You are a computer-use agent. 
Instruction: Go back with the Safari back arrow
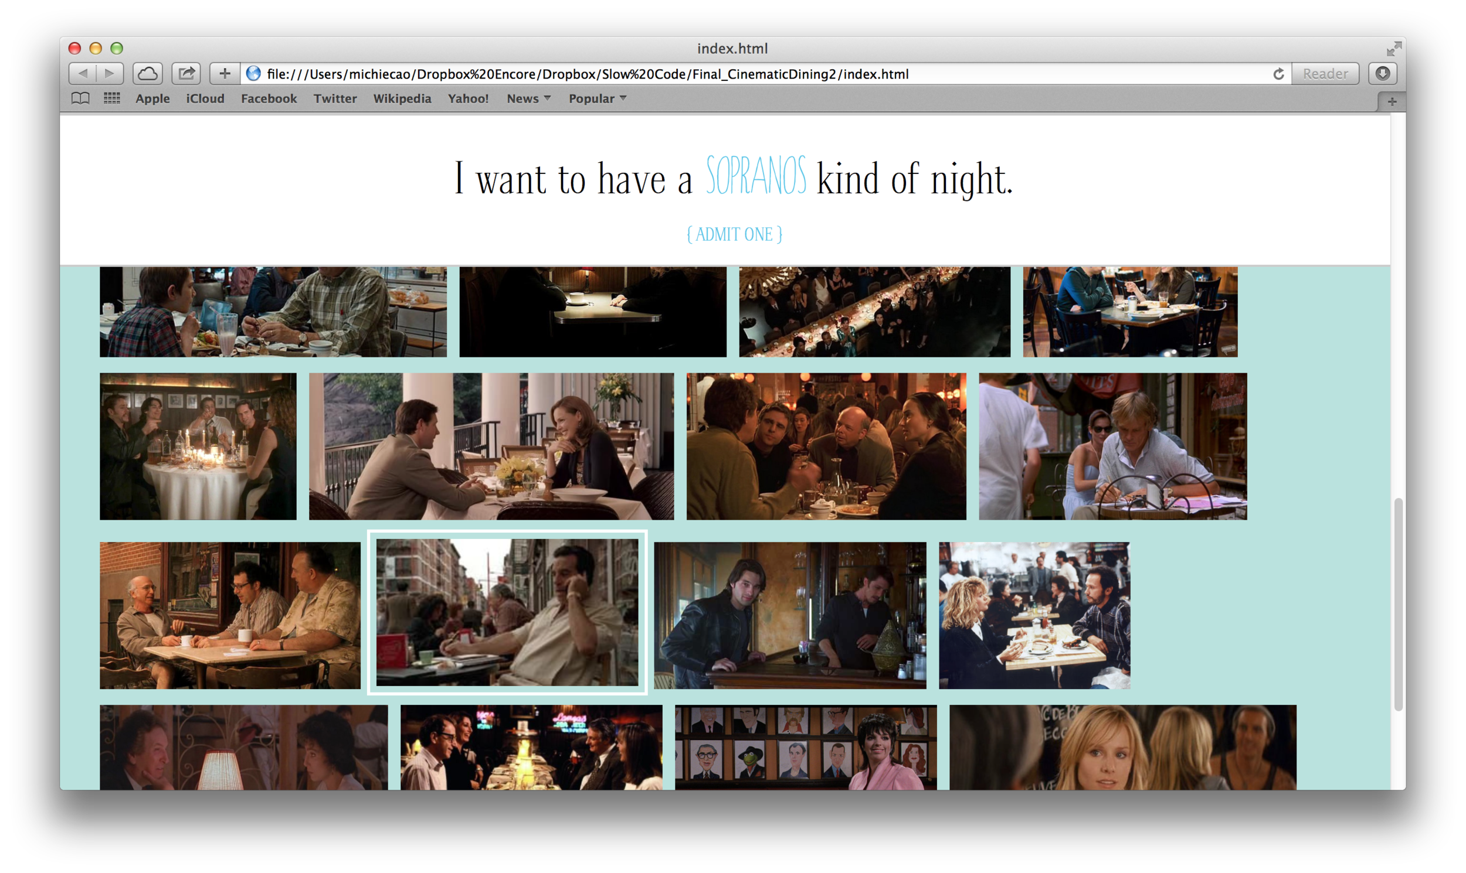[83, 74]
